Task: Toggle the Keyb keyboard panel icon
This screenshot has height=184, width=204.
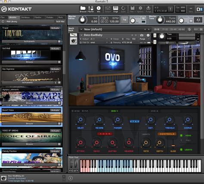Action: click(x=116, y=9)
